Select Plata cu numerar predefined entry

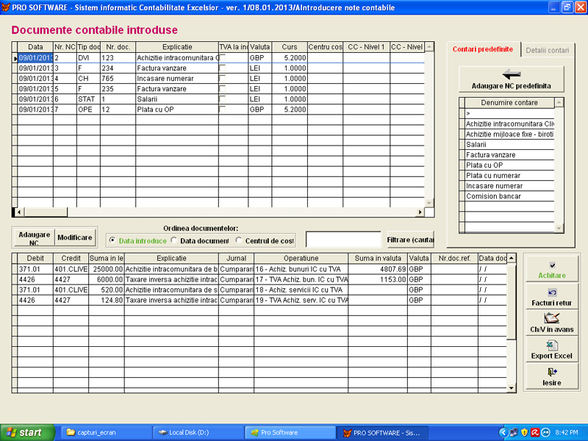coord(509,176)
